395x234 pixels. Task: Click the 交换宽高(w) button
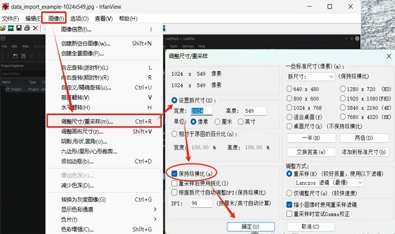[x=311, y=152]
